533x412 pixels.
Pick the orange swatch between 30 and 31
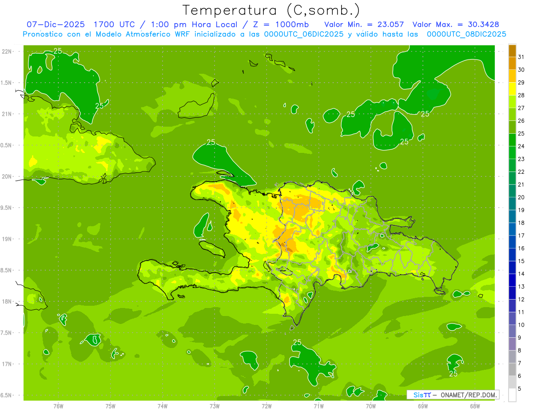click(x=512, y=63)
